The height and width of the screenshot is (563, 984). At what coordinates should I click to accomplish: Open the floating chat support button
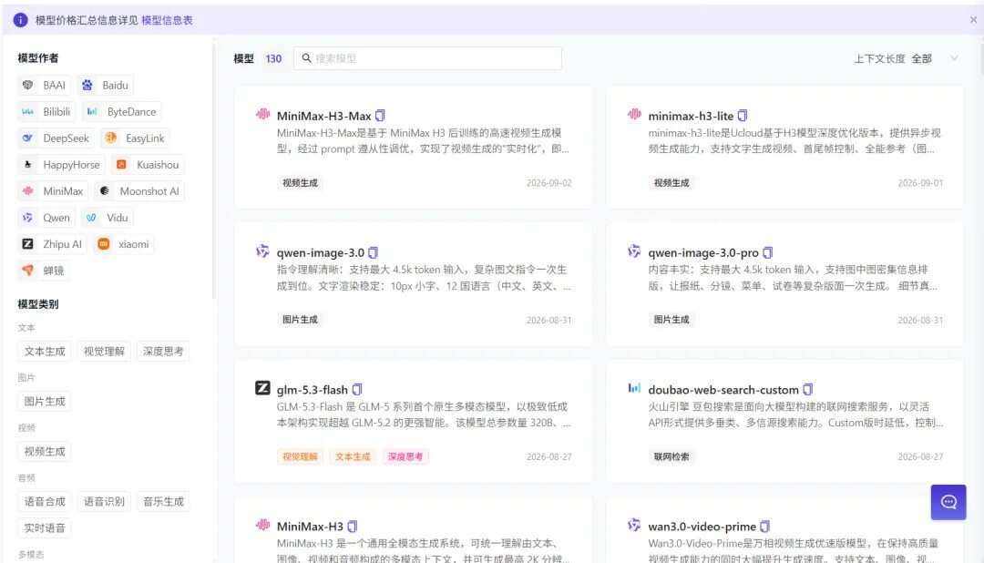[x=948, y=502]
